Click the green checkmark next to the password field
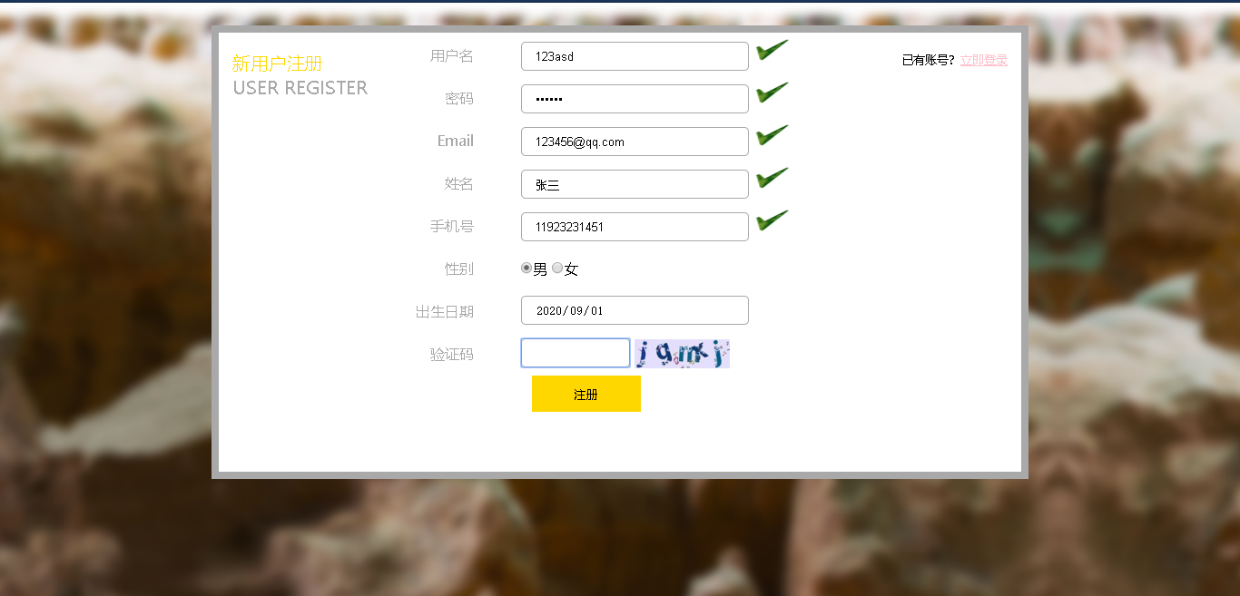 click(772, 93)
